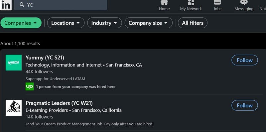The height and width of the screenshot is (132, 266).
Task: Open Messaging speech bubble icon
Action: click(244, 2)
